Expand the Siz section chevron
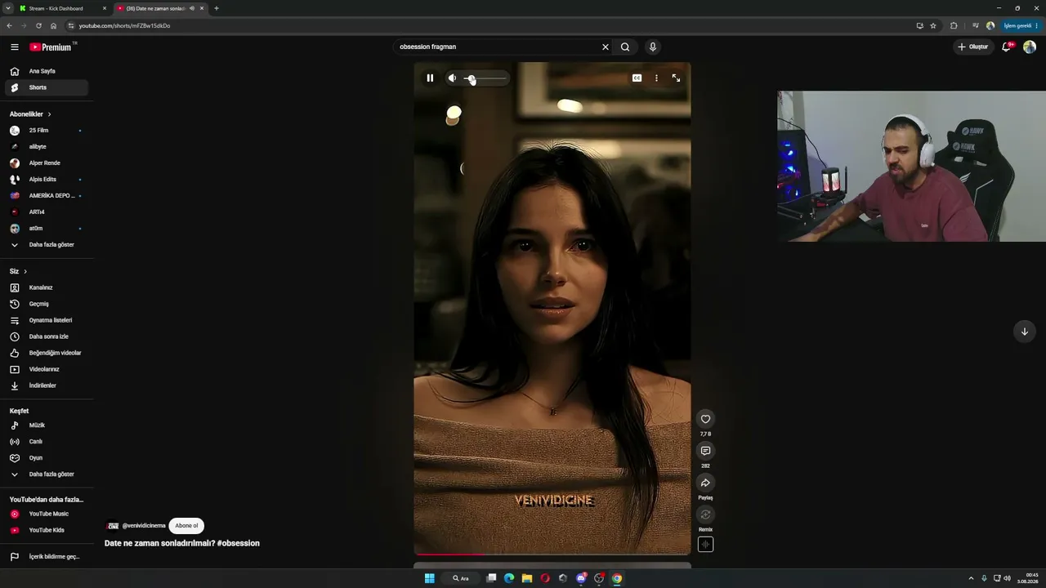This screenshot has height=588, width=1046. click(x=25, y=271)
